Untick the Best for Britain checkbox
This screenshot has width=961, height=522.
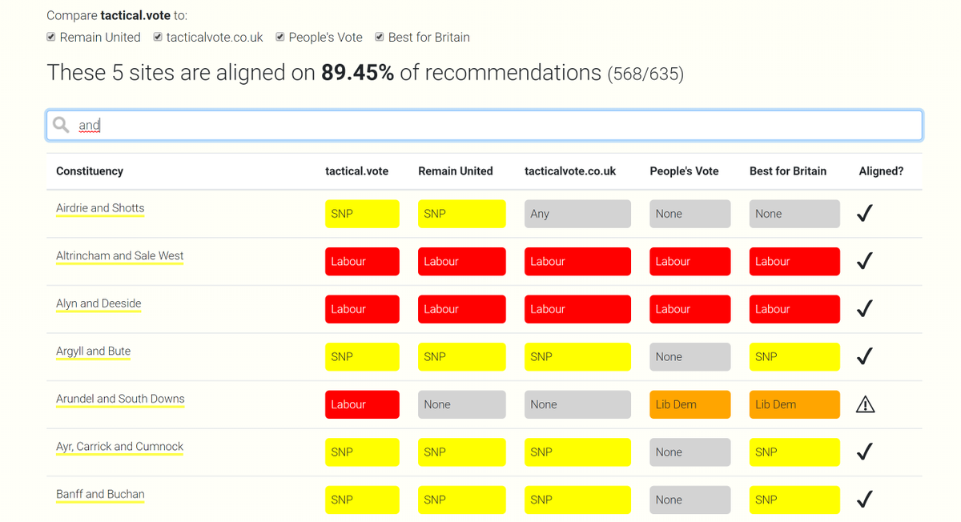[x=380, y=37]
